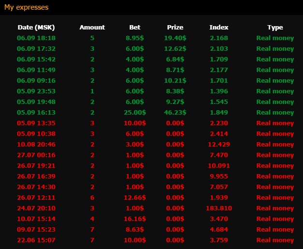Click the Index column header
Image resolution: width=303 pixels, height=249 pixels.
point(219,28)
